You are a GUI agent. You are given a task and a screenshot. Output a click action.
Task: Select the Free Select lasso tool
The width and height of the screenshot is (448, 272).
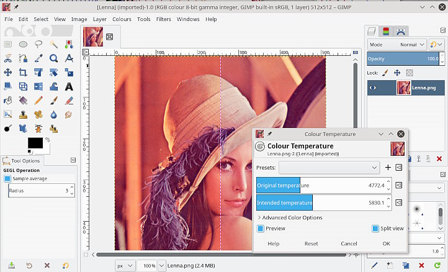pos(38,44)
